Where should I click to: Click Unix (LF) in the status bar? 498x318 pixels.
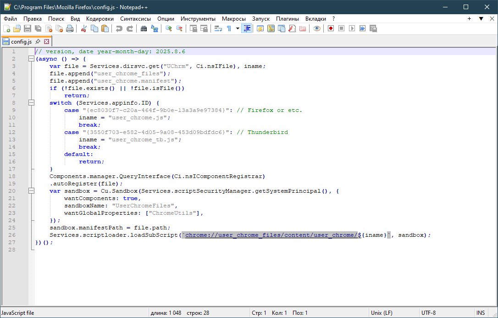tap(381, 313)
